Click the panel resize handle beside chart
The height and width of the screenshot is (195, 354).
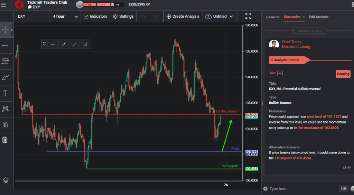pyautogui.click(x=262, y=103)
